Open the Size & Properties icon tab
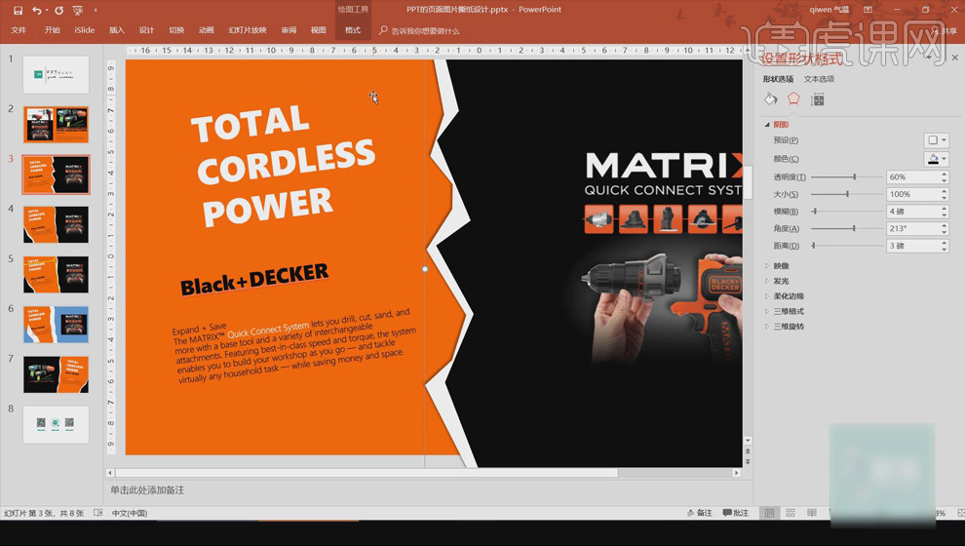 point(818,99)
